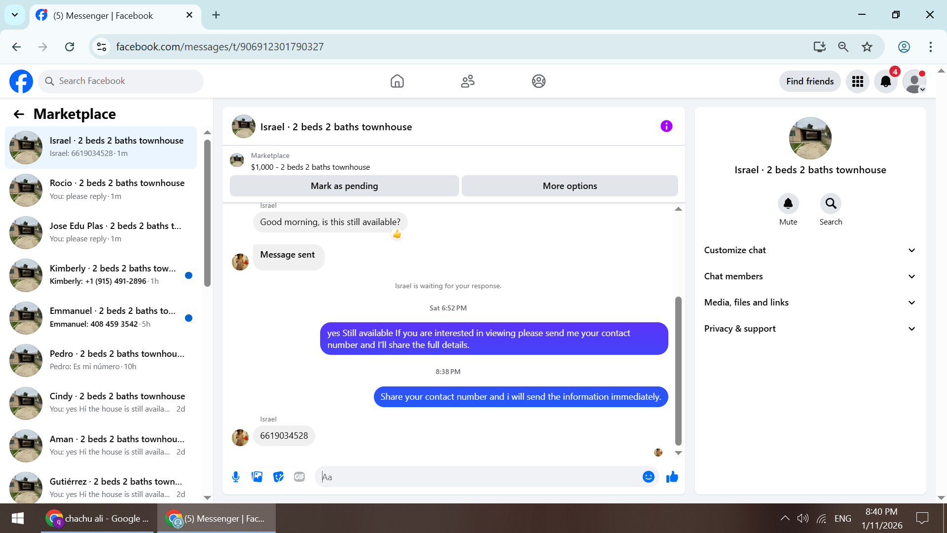Image resolution: width=947 pixels, height=533 pixels.
Task: Open the Facebook menu grid icon
Action: (858, 81)
